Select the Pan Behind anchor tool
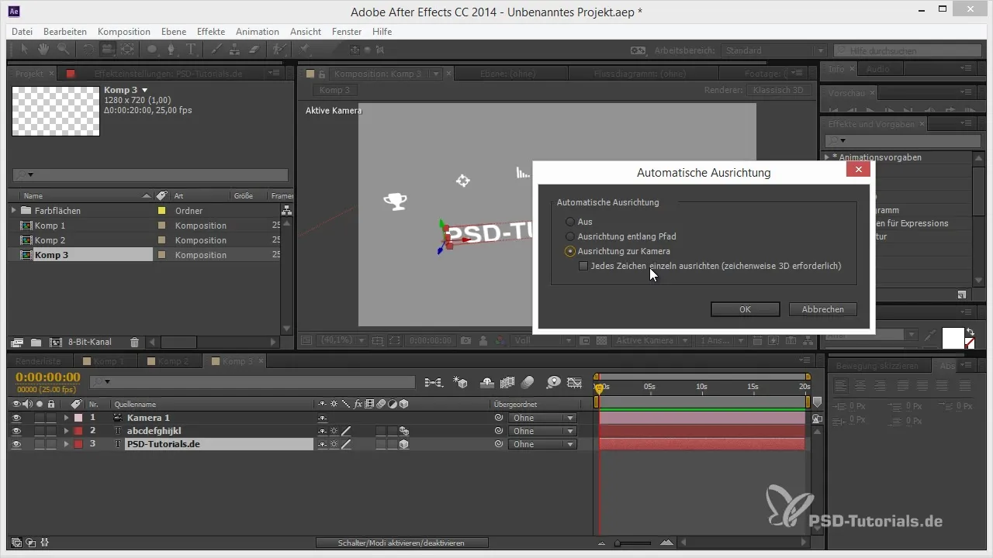This screenshot has width=993, height=558. point(127,50)
